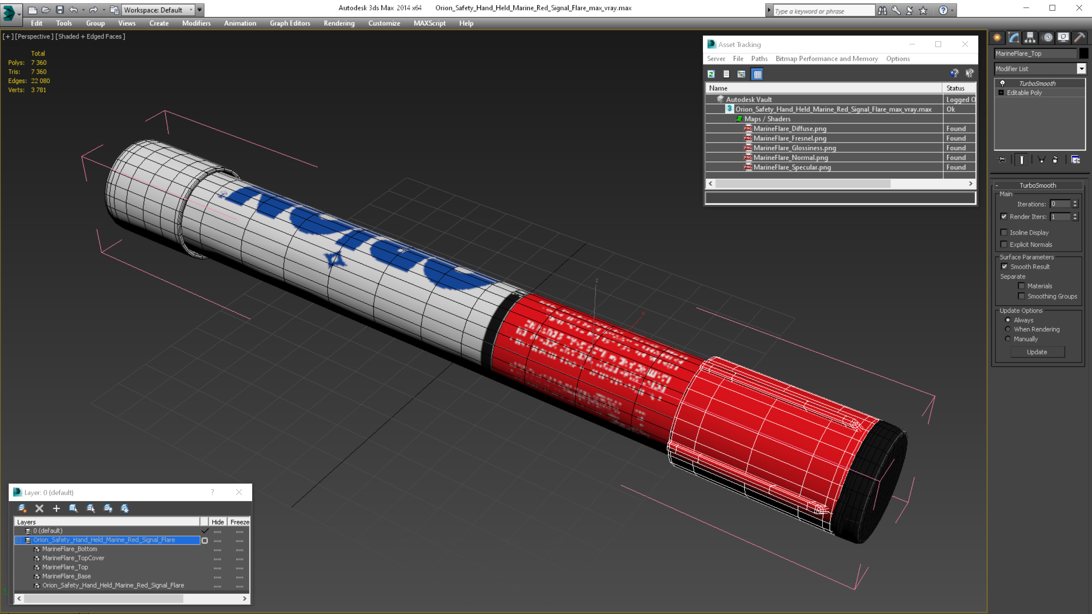
Task: Toggle Smooth Result checkbox
Action: point(1004,266)
